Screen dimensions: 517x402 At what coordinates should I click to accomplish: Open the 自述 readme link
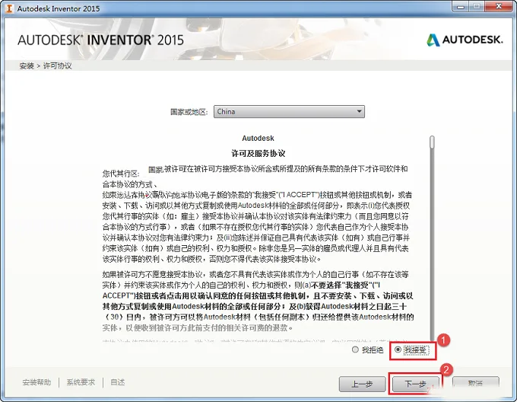tap(117, 382)
